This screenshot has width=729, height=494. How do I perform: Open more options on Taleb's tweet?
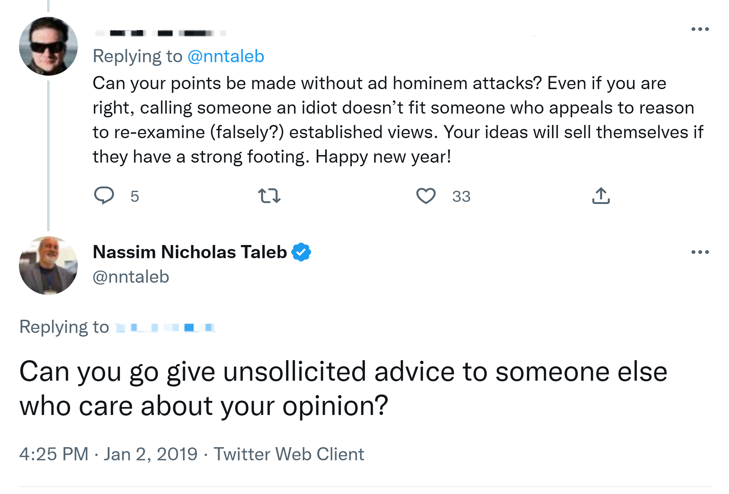pyautogui.click(x=700, y=252)
